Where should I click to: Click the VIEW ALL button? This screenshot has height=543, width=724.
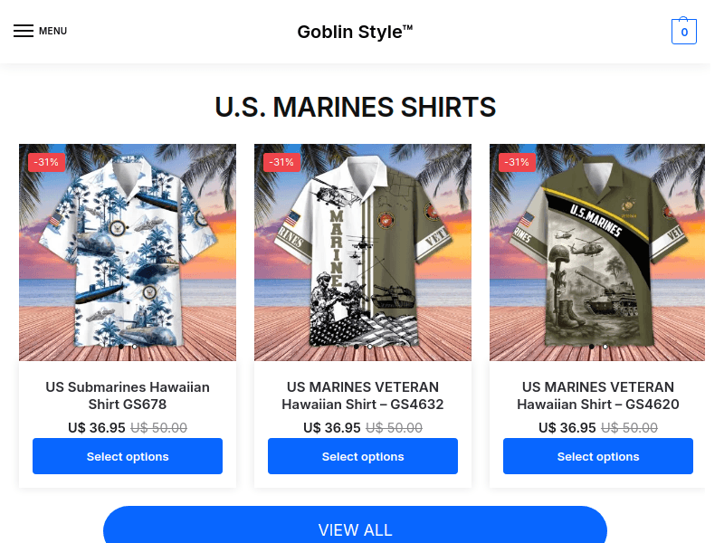point(355,527)
